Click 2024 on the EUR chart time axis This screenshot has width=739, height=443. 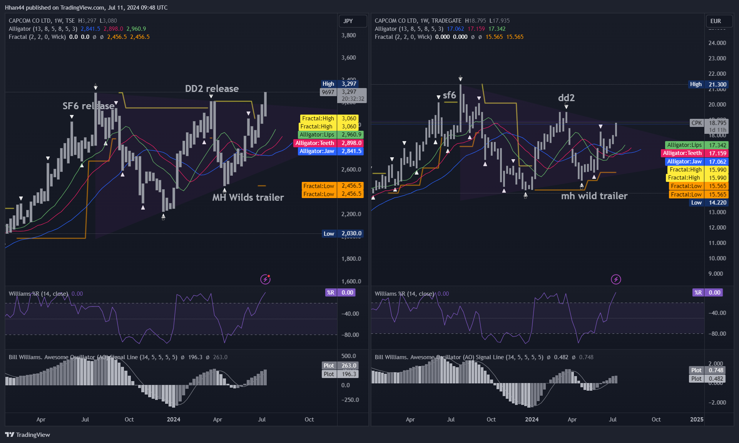(532, 420)
